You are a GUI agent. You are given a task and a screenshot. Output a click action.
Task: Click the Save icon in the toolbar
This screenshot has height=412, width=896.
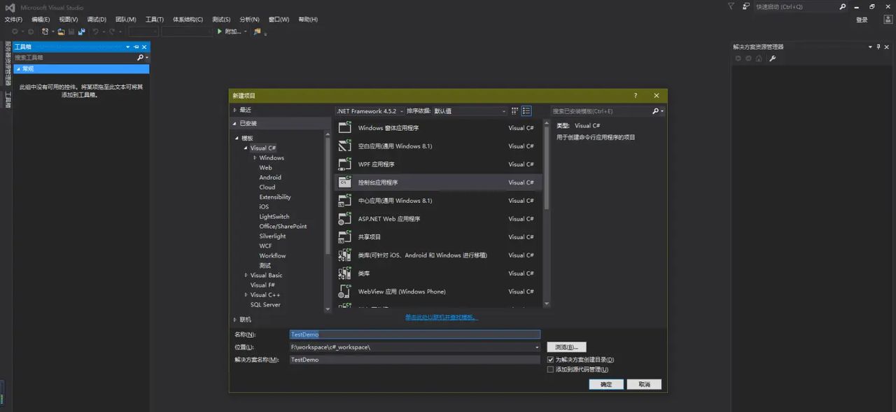point(71,31)
